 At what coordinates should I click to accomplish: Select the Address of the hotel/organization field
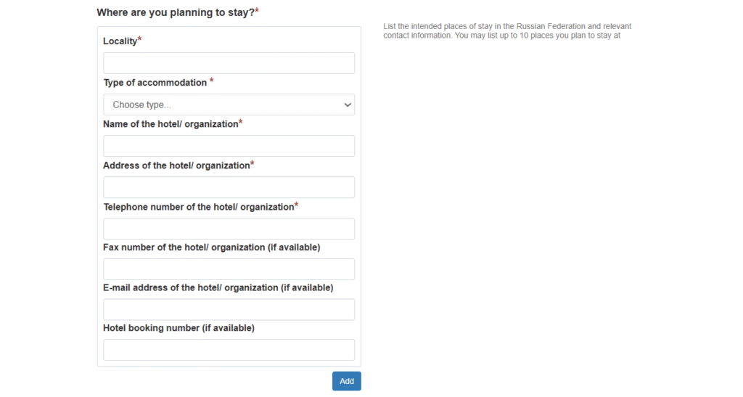point(229,187)
